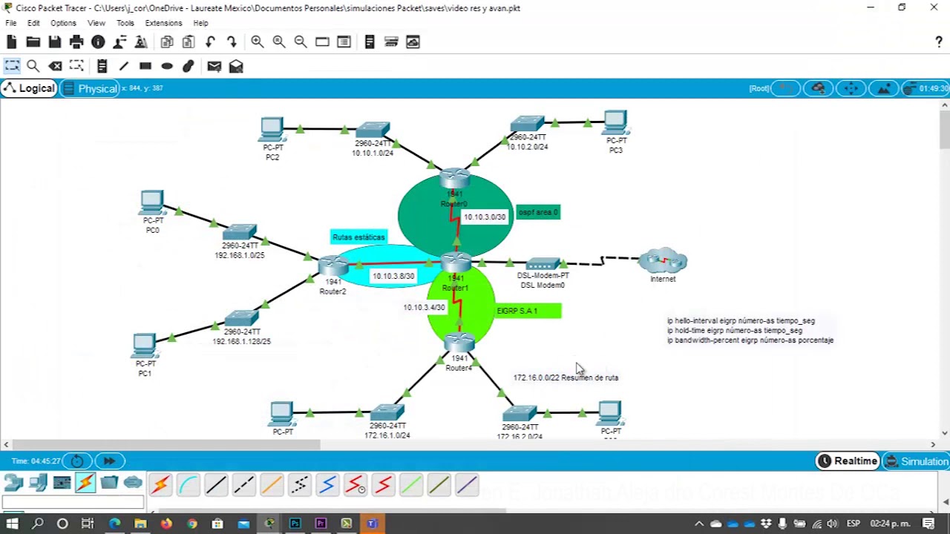Add a Simple PDU with the envelope icon
The height and width of the screenshot is (534, 950).
[x=214, y=67]
